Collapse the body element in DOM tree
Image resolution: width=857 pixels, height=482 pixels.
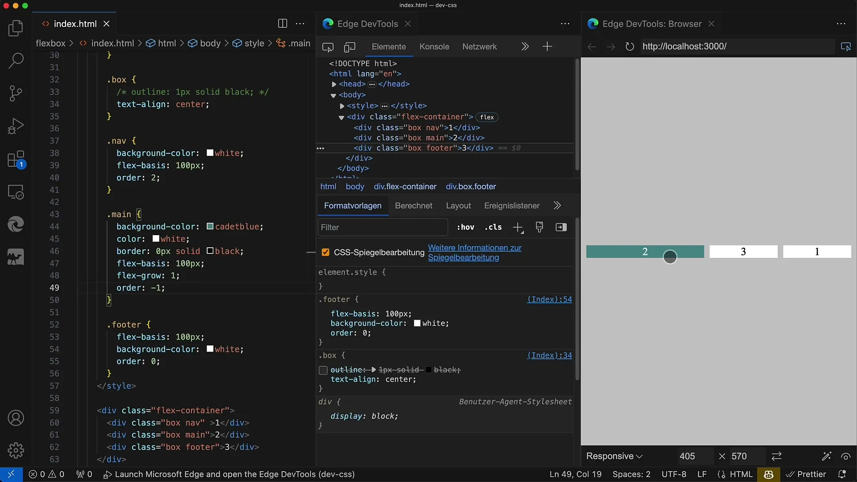click(333, 96)
